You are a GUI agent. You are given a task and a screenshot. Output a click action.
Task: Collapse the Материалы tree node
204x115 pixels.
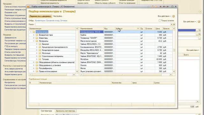click(x=34, y=41)
